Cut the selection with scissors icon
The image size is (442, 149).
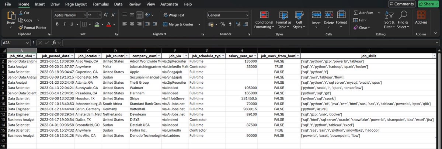click(21, 13)
